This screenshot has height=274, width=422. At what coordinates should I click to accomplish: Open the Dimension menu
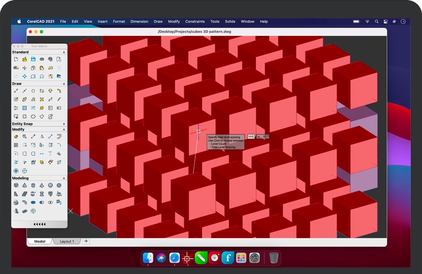[139, 22]
